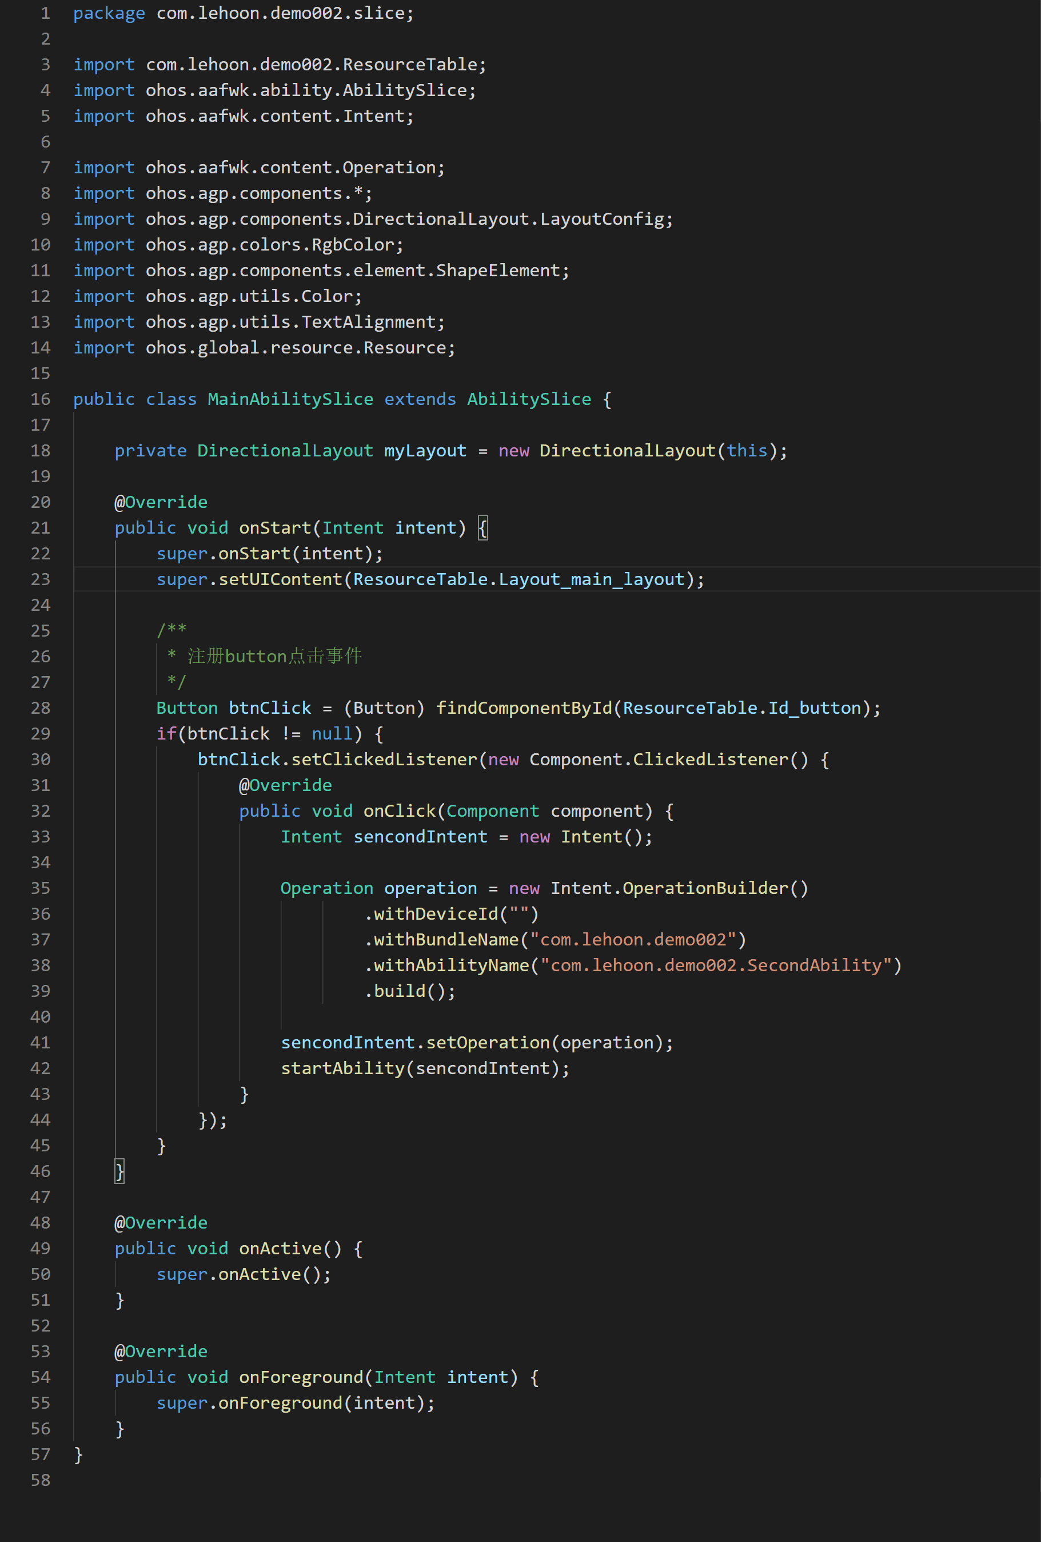
Task: Click the import of com.lehoon.demo002.ResourceTable
Action: tap(280, 65)
